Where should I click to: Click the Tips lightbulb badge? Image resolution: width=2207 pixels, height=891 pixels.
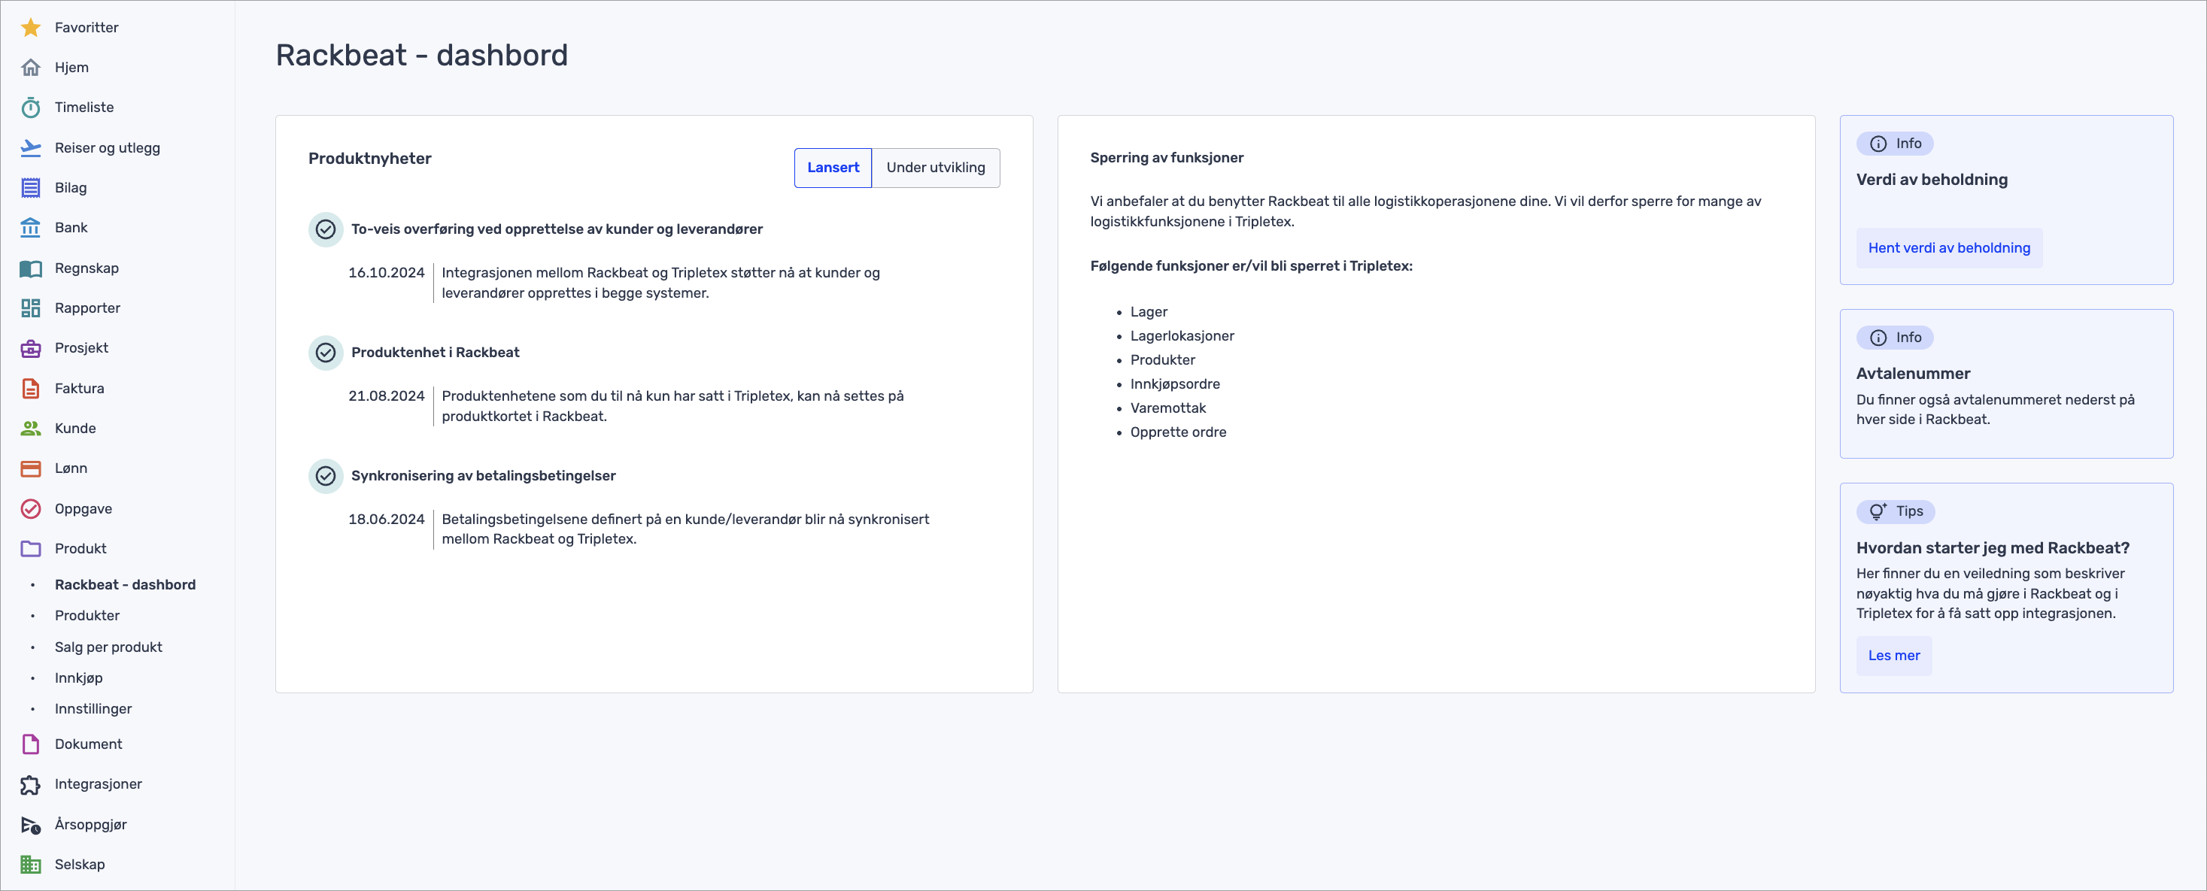[x=1896, y=511]
